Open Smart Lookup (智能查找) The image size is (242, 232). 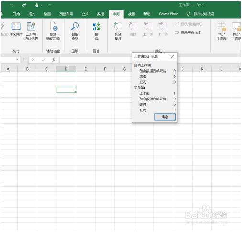[75, 31]
